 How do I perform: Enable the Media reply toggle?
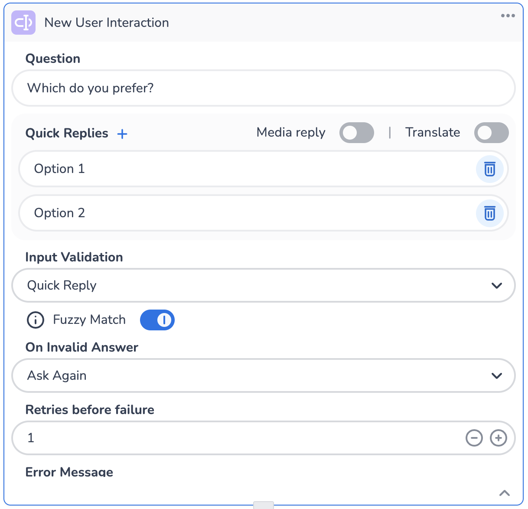click(x=356, y=133)
